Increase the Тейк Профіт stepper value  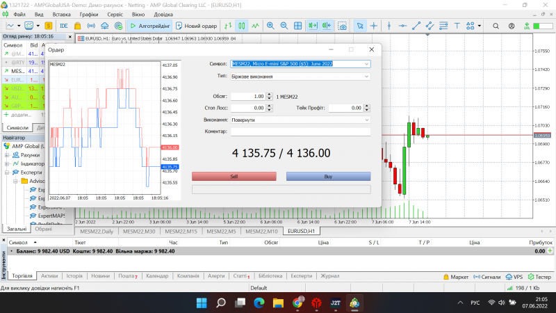click(367, 106)
